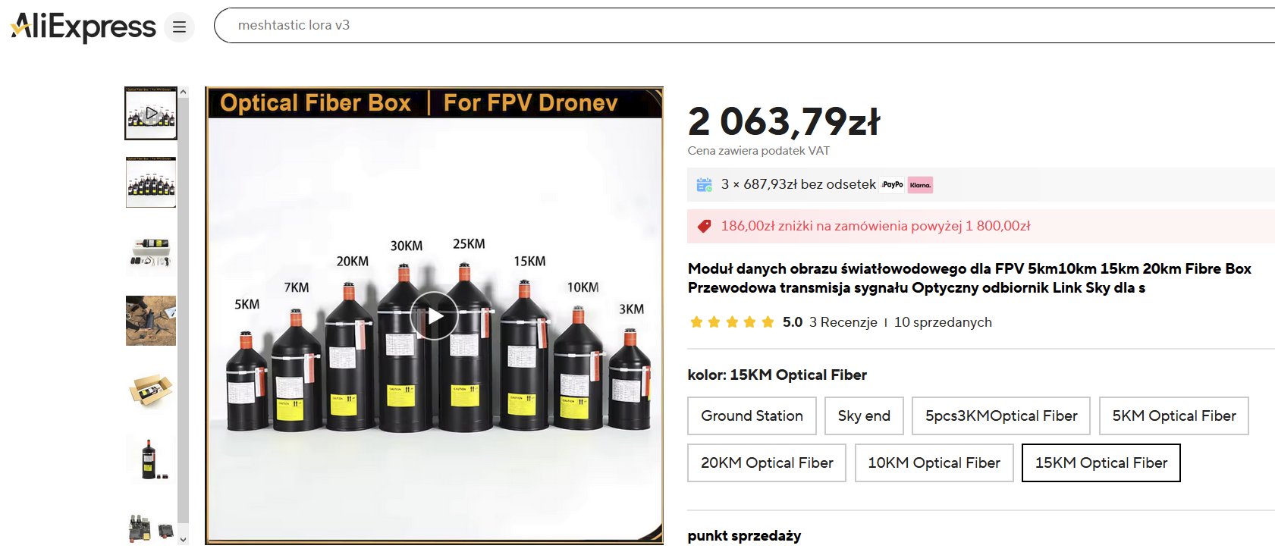
Task: Click the red discount tag icon
Action: tap(705, 226)
